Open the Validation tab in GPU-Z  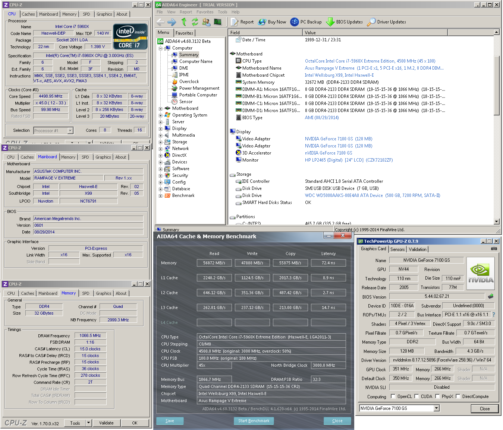click(418, 249)
